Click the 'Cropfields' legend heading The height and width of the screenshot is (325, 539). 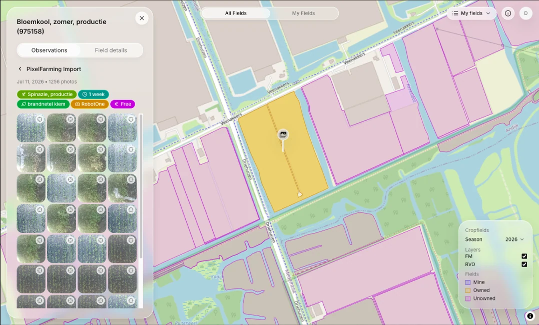click(x=477, y=230)
